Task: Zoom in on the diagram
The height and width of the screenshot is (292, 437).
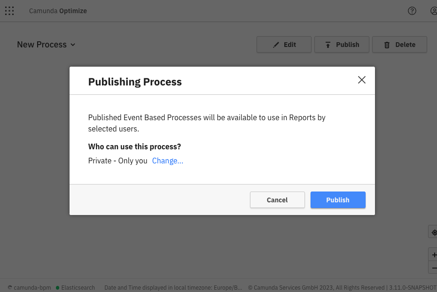Action: coord(434,255)
